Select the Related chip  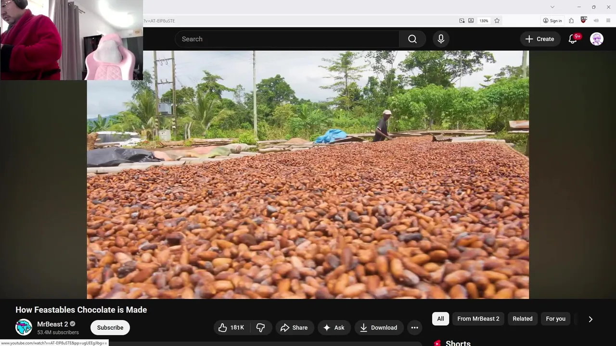coord(523,319)
